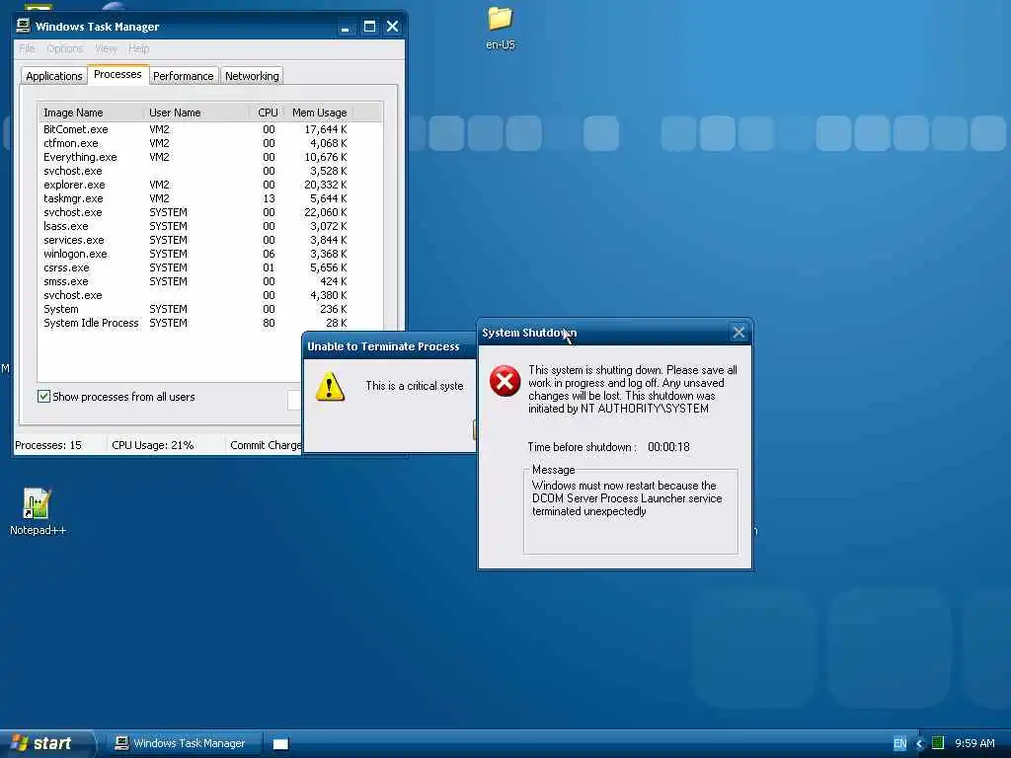Viewport: 1011px width, 758px height.
Task: Select svchost.exe using 22,060 K memory
Action: pos(194,213)
